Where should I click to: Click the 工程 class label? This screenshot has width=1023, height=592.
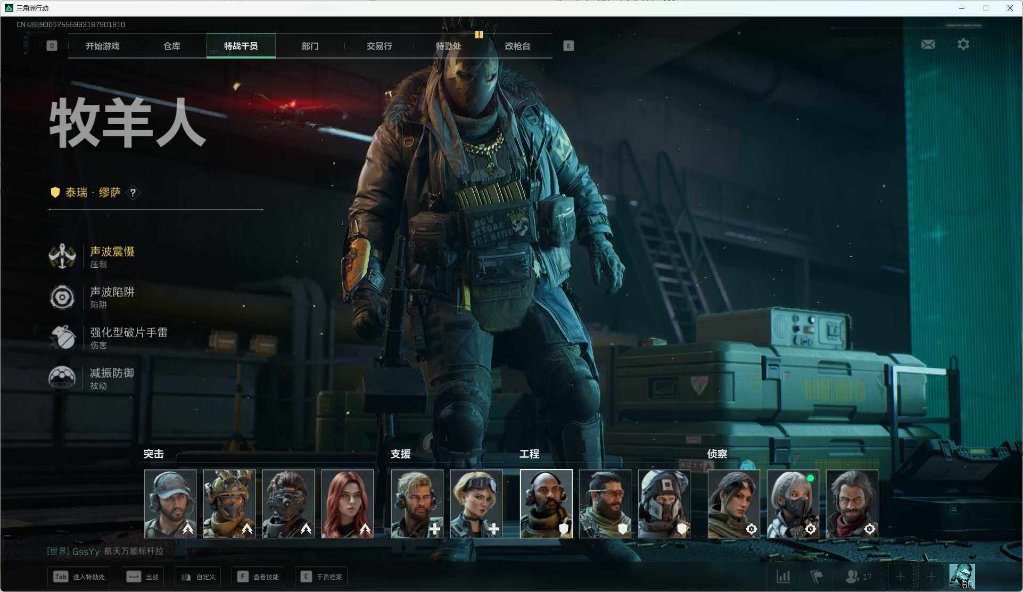click(530, 454)
